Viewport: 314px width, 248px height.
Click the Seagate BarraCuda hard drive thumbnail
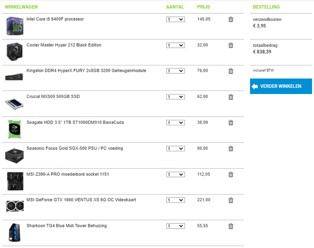15,129
